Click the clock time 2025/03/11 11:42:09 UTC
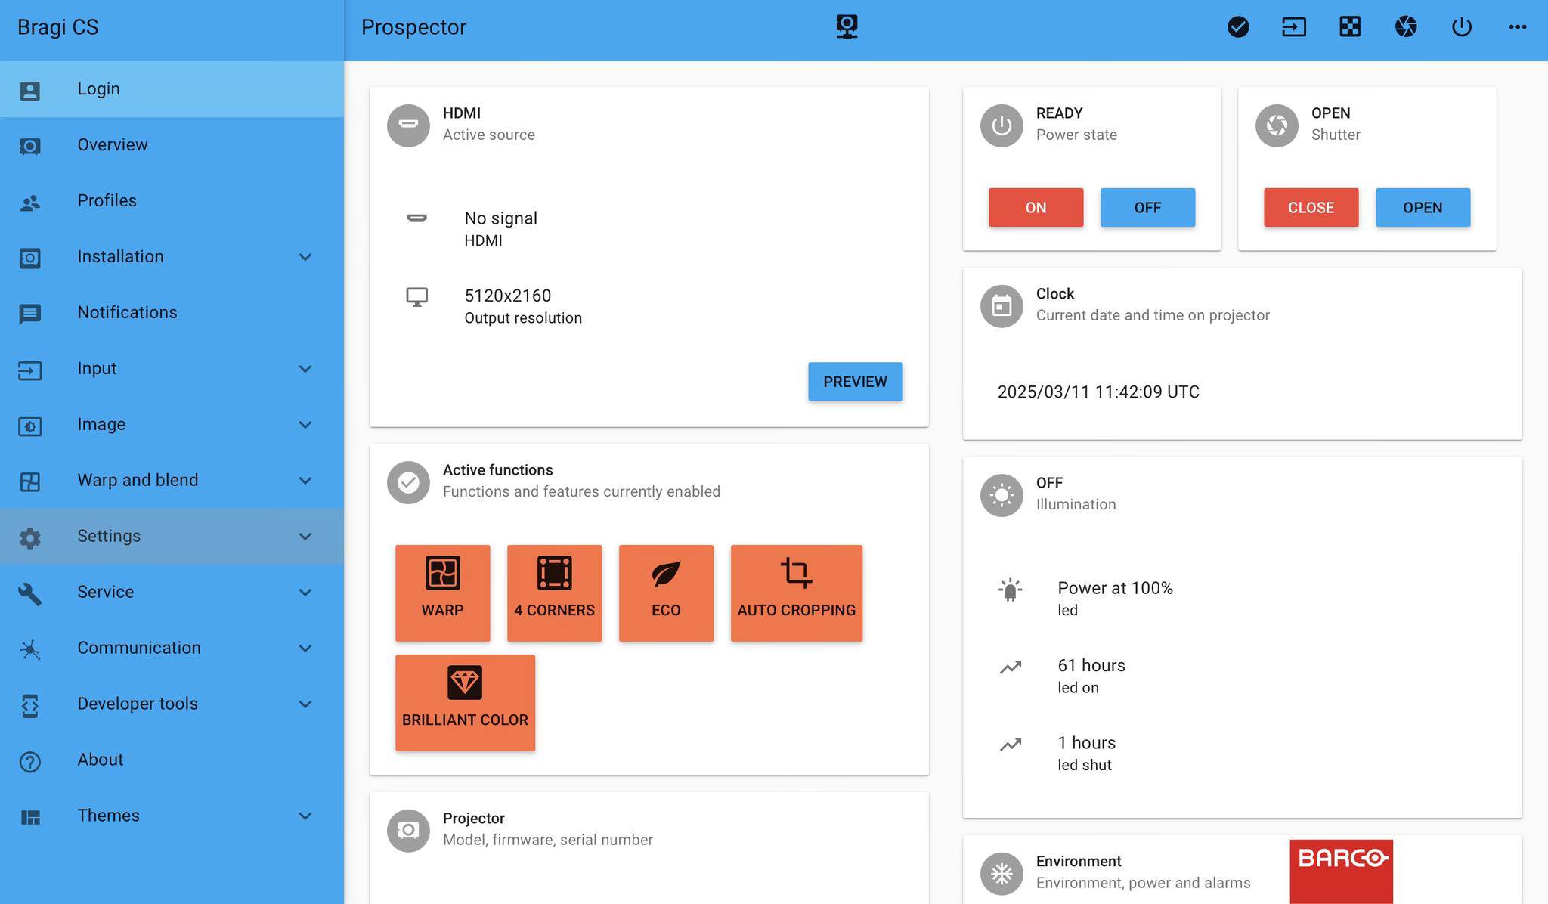The width and height of the screenshot is (1548, 904). [1098, 392]
